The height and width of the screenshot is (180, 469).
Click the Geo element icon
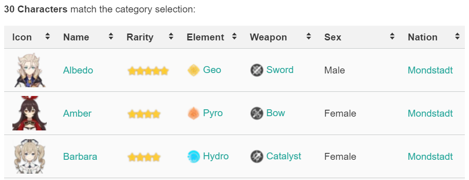(x=194, y=70)
